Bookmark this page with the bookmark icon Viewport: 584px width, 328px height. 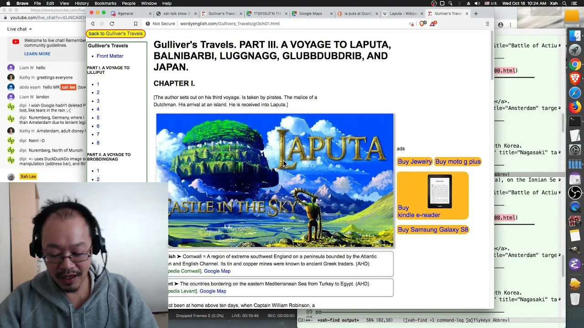click(x=136, y=24)
